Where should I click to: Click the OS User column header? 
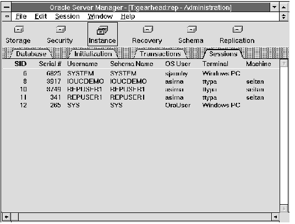point(178,64)
